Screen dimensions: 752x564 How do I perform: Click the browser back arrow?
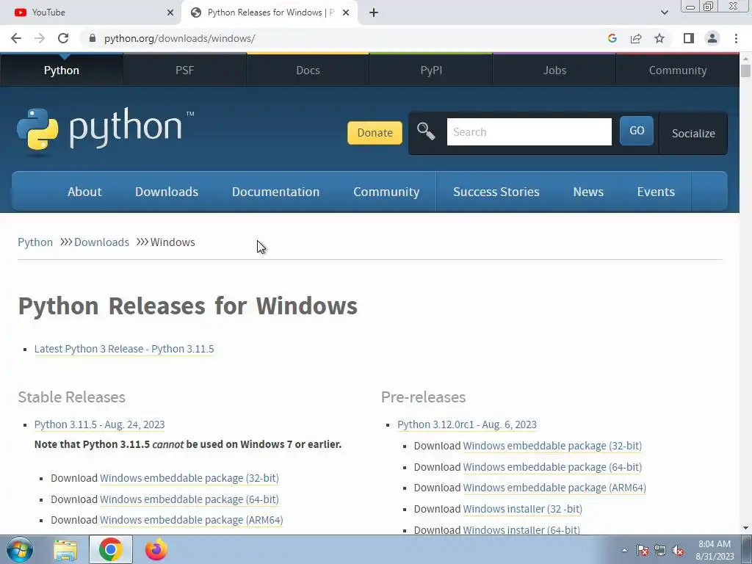(16, 38)
